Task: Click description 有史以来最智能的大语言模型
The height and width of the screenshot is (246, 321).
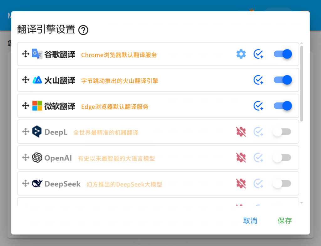Action: pos(116,158)
